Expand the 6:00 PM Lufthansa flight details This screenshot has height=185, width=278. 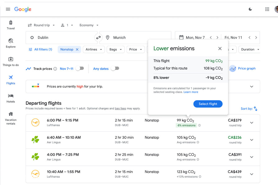(252, 123)
